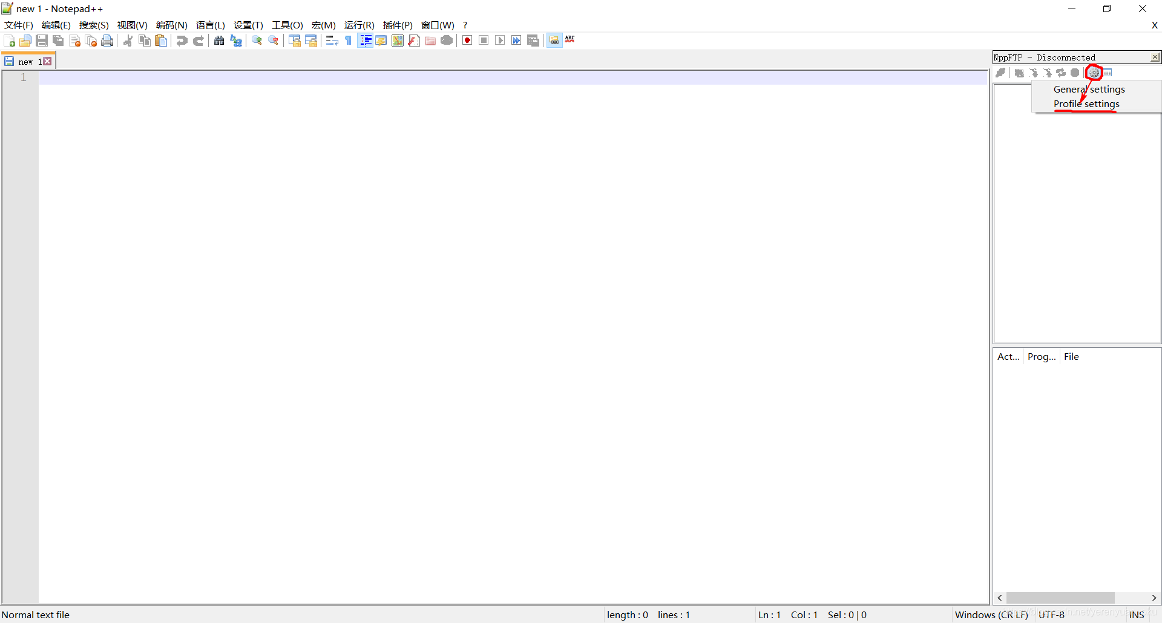Open the 工具(O) menu
The image size is (1162, 623).
click(287, 25)
